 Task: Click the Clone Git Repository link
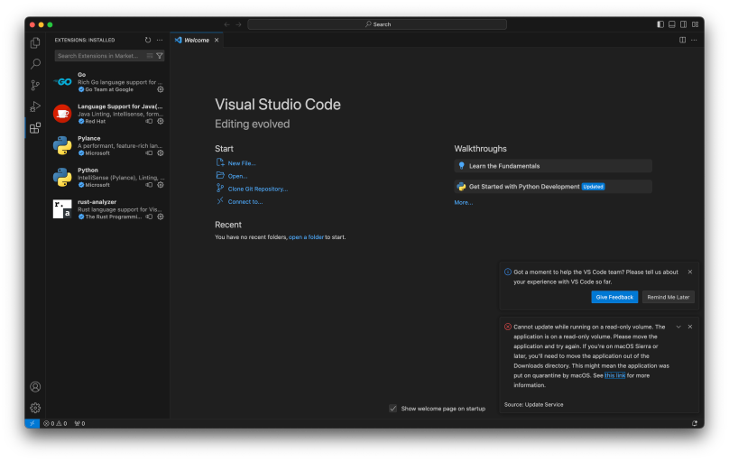tap(257, 189)
